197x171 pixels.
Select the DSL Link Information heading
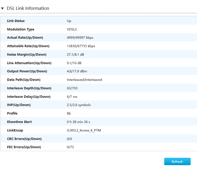(28, 8)
